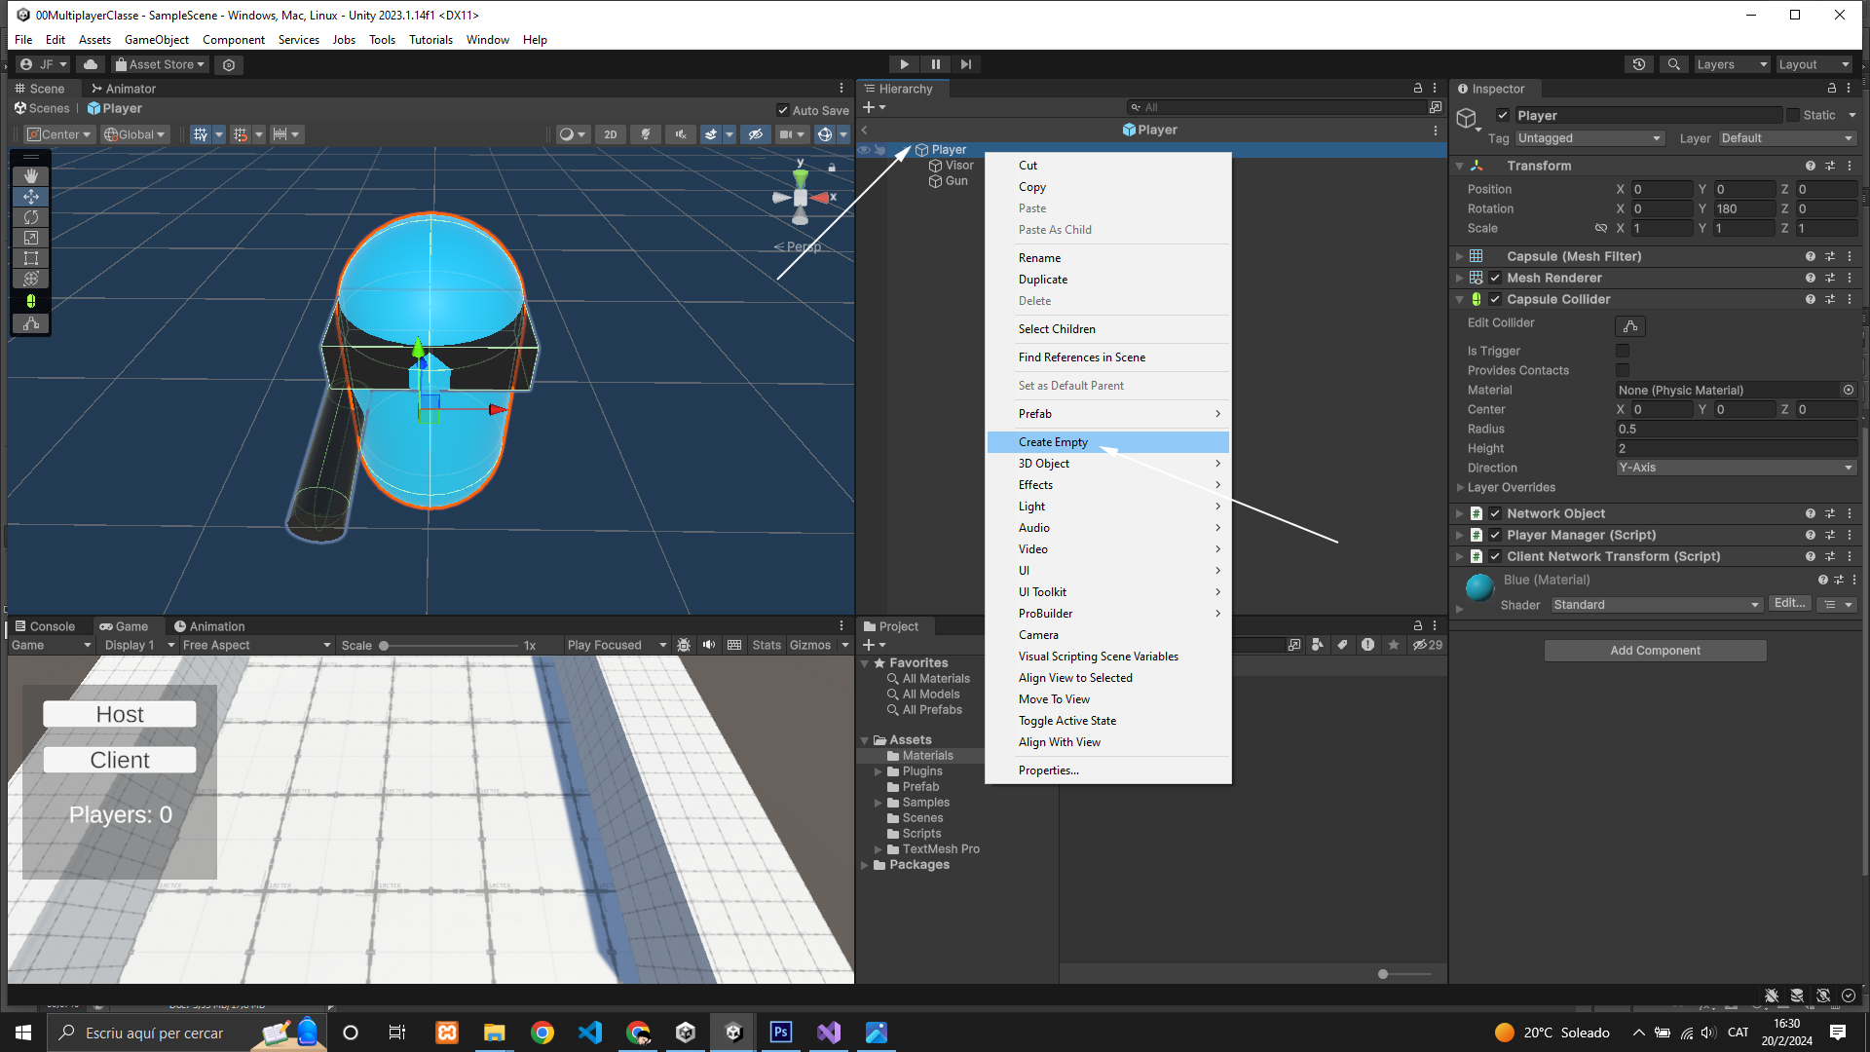This screenshot has height=1052, width=1870.
Task: Click the Host button in Game view
Action: click(x=120, y=714)
